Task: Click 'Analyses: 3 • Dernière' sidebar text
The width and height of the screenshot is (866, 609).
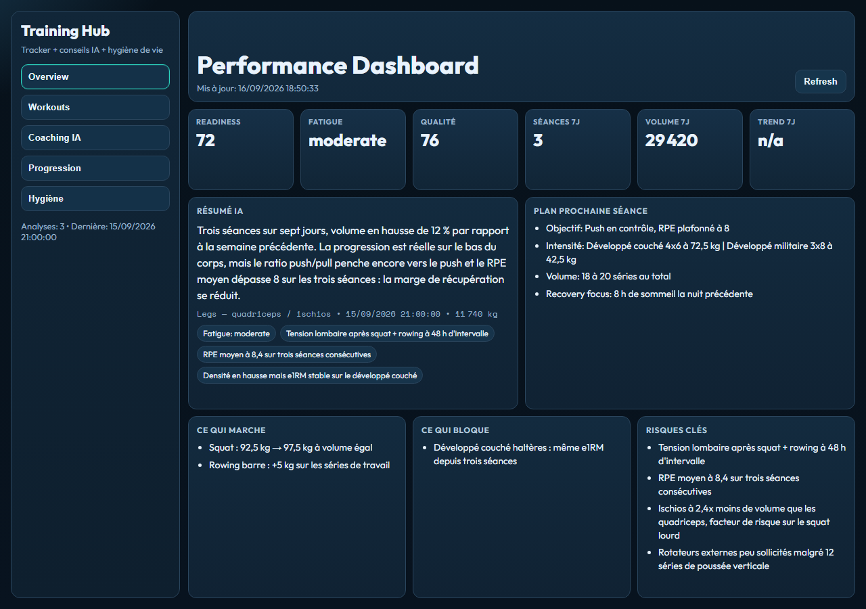Action: (x=89, y=231)
